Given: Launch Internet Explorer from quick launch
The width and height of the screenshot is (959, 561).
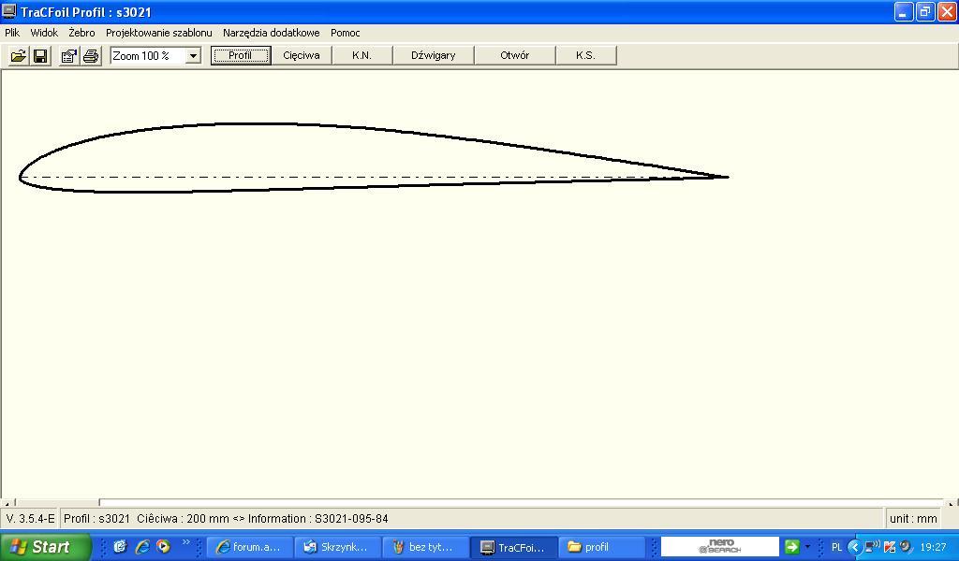Looking at the screenshot, I should [x=142, y=547].
